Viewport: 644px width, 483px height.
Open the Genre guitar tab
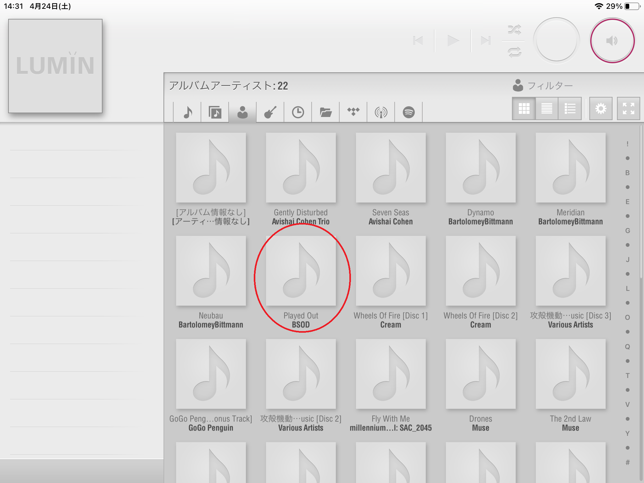(270, 112)
